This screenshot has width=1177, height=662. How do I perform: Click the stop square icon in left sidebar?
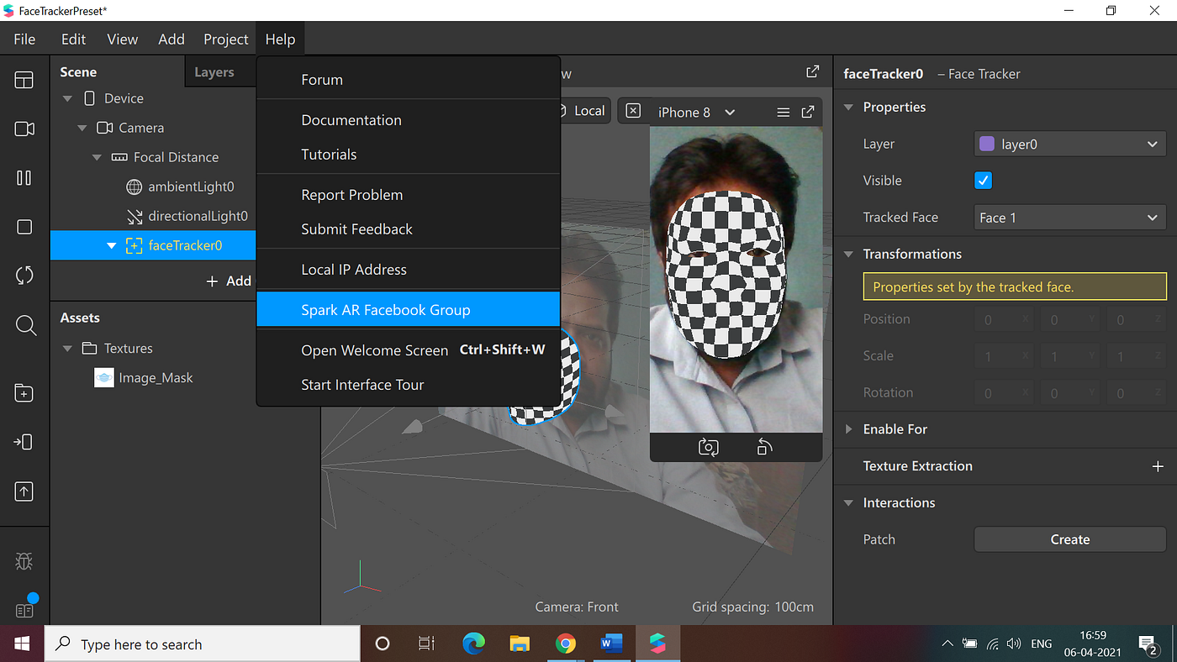point(24,227)
